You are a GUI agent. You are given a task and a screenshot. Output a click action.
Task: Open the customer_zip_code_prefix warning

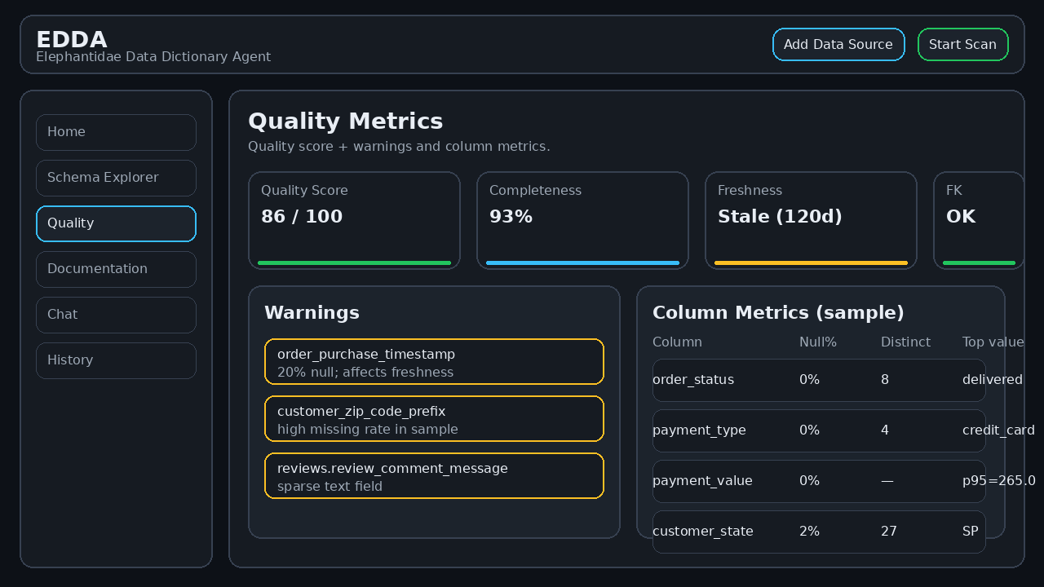434,419
